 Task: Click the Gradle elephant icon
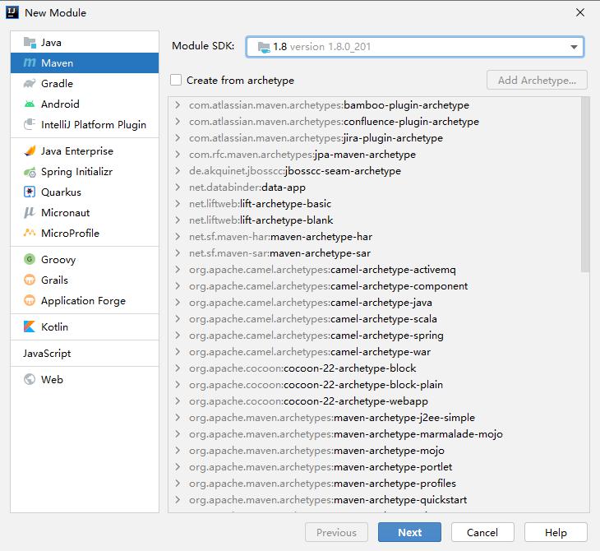coord(30,84)
